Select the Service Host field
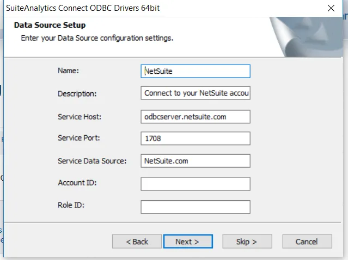 [195, 117]
